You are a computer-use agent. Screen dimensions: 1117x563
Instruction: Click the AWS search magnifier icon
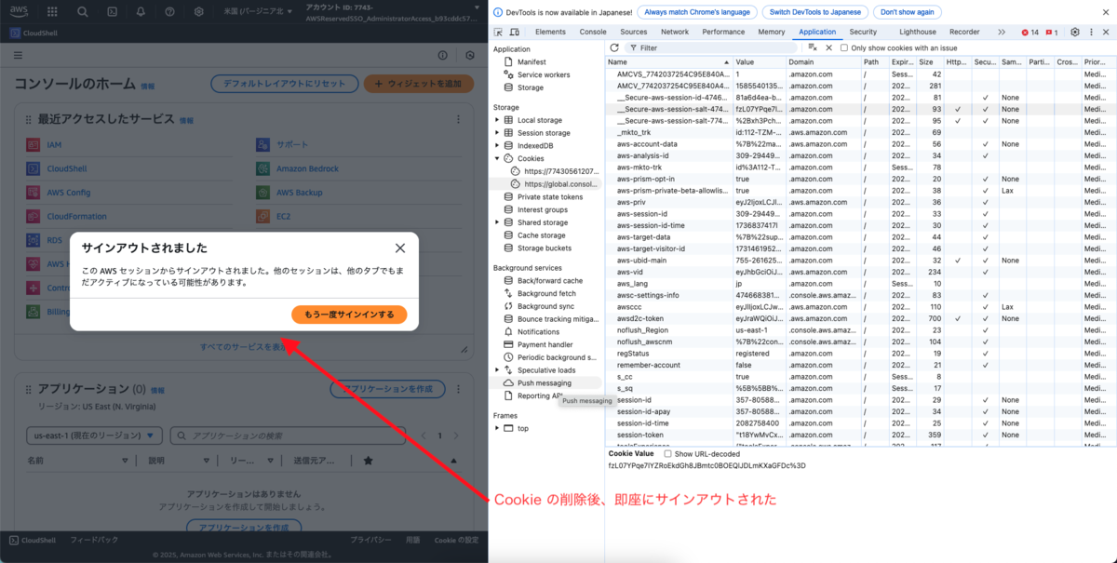81,12
